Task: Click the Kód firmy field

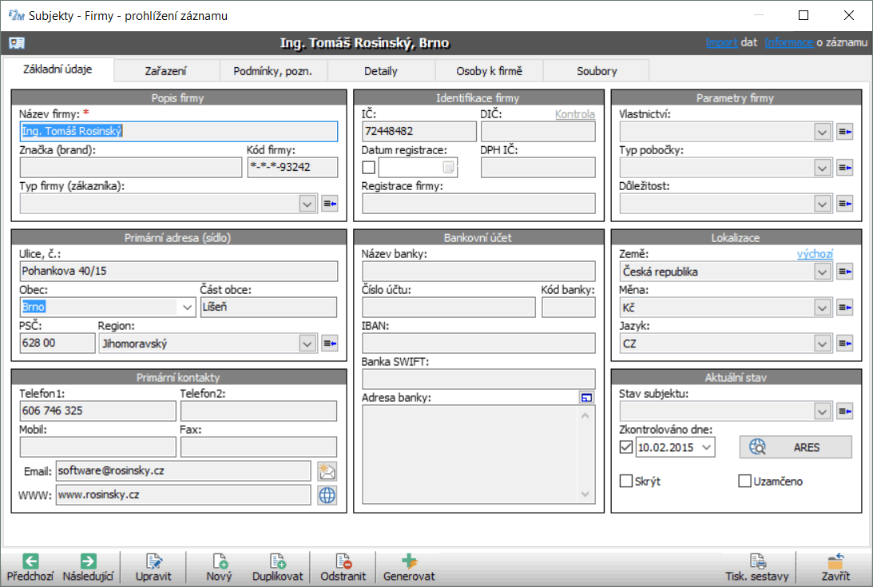Action: [292, 167]
